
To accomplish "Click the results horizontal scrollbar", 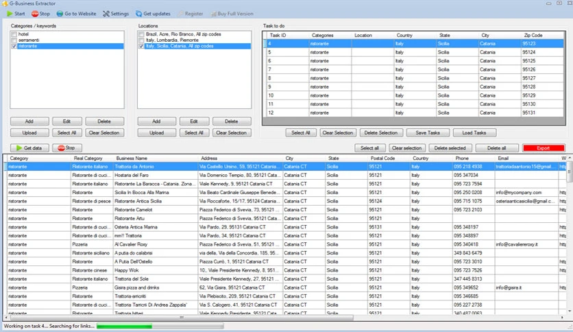I will tap(182, 318).
